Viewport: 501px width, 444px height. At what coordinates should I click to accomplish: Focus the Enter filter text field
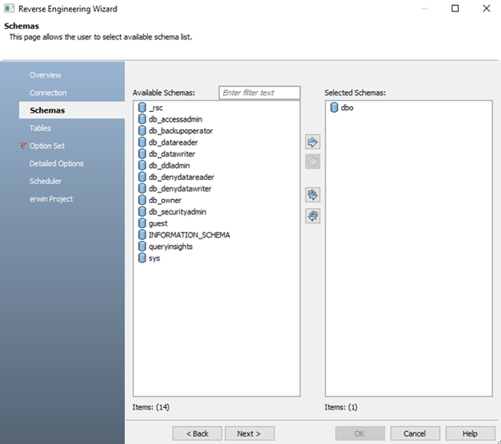[259, 93]
